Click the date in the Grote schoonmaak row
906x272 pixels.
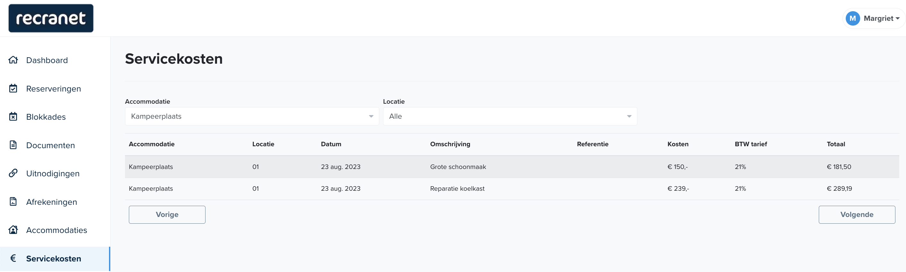[x=340, y=167]
